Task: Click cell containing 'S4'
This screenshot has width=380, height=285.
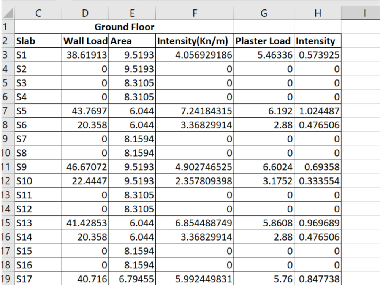Action: pos(38,97)
